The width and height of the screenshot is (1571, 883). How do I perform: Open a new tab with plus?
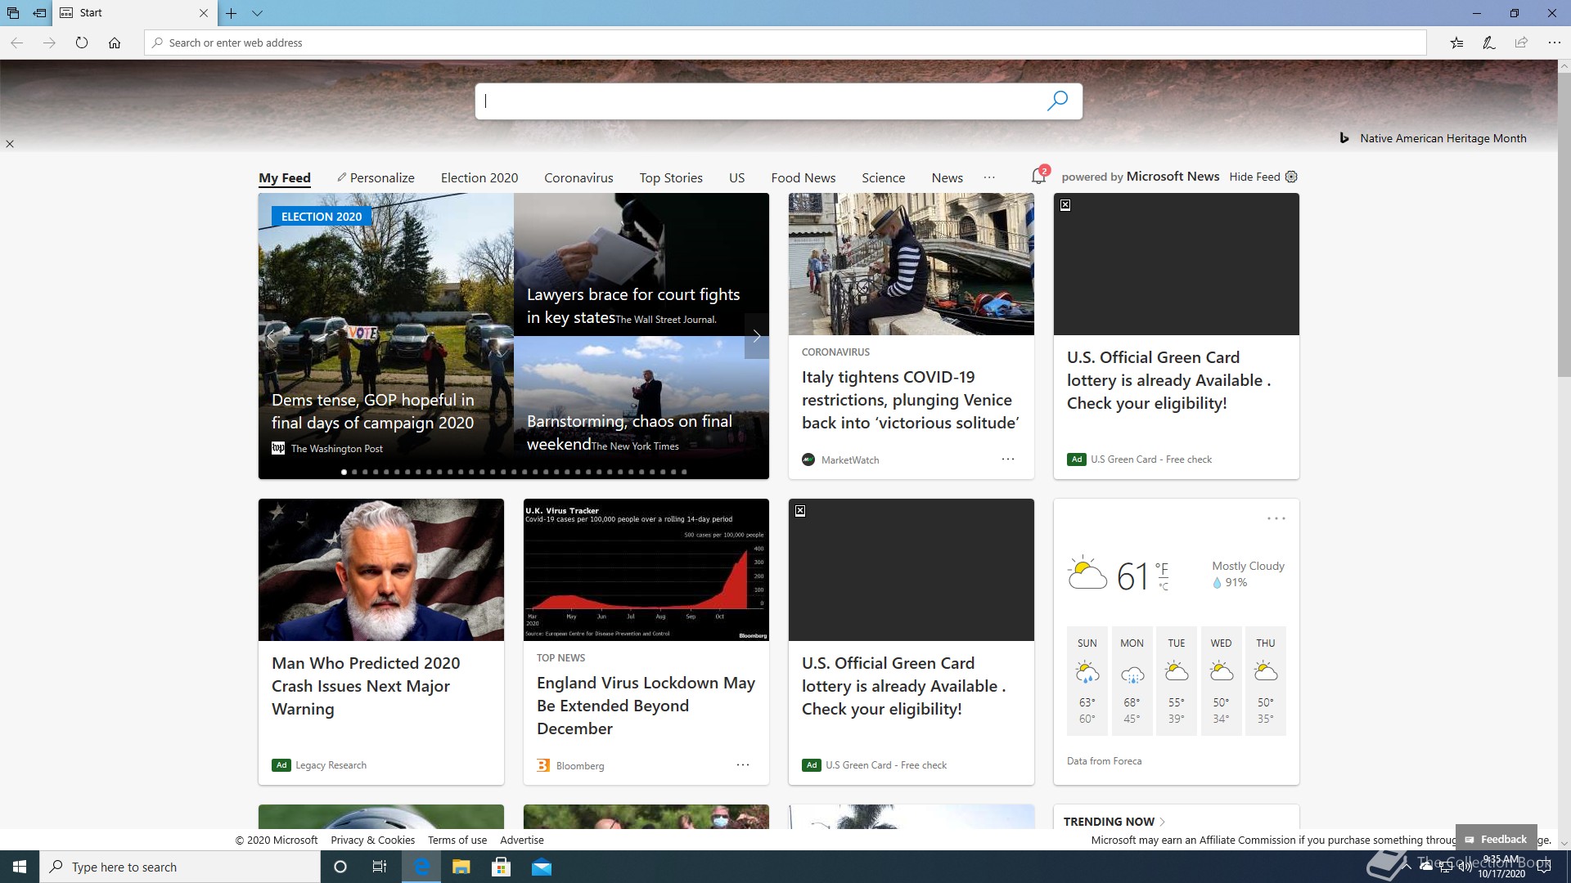click(x=232, y=13)
